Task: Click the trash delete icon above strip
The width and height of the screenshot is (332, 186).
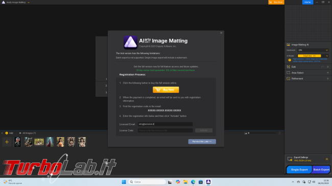Action: pos(279,133)
